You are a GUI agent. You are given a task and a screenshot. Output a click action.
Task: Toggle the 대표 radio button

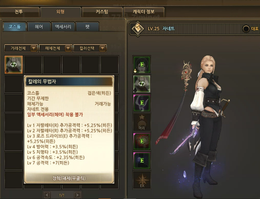click(x=246, y=29)
